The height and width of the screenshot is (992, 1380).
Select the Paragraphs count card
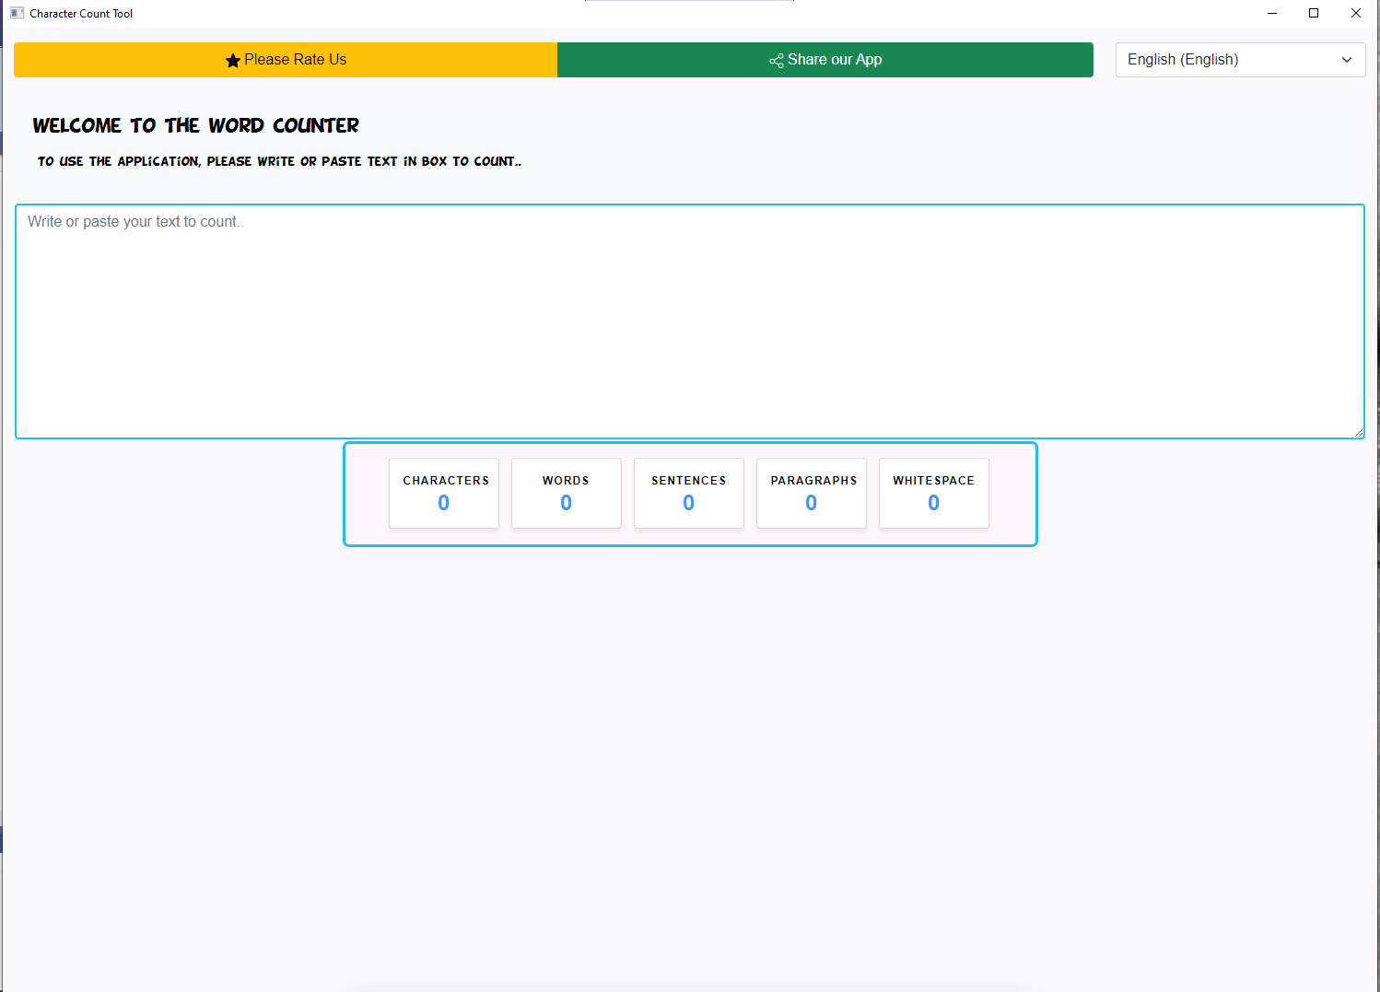812,493
